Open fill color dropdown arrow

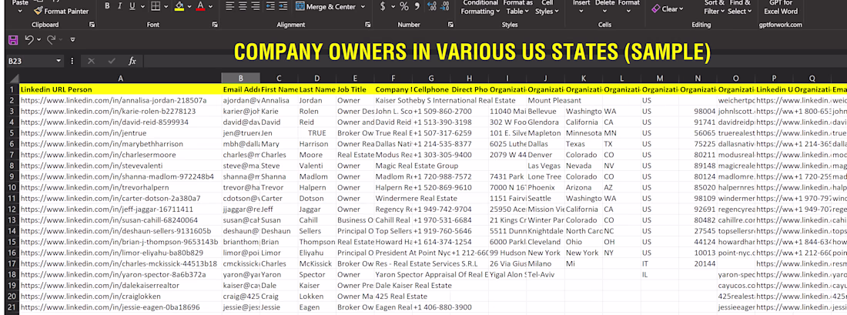190,6
